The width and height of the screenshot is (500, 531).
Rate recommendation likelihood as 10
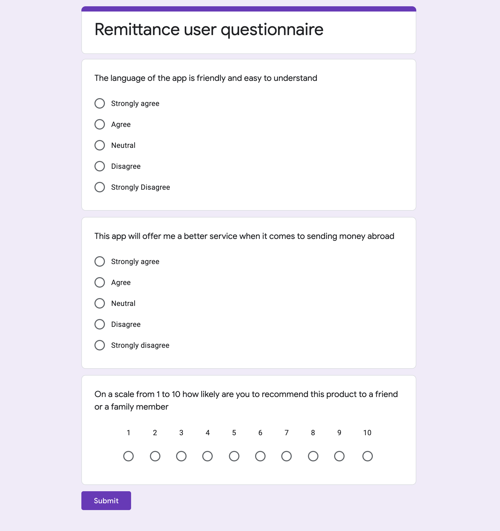pos(368,456)
